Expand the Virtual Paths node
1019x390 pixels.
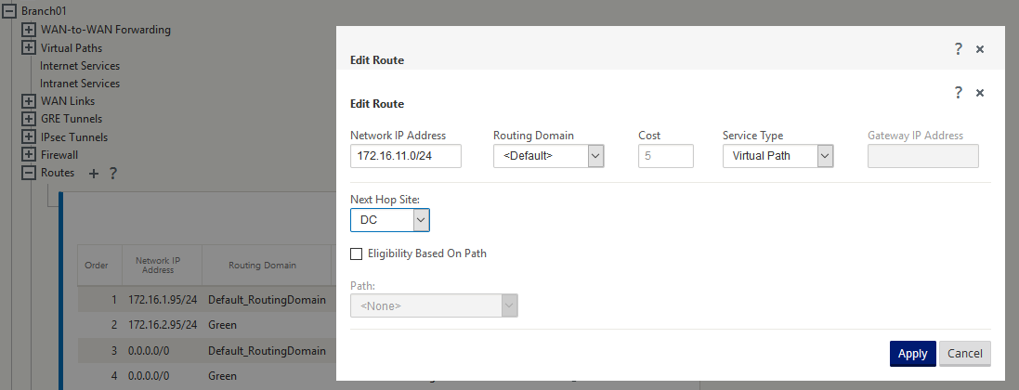[x=29, y=47]
